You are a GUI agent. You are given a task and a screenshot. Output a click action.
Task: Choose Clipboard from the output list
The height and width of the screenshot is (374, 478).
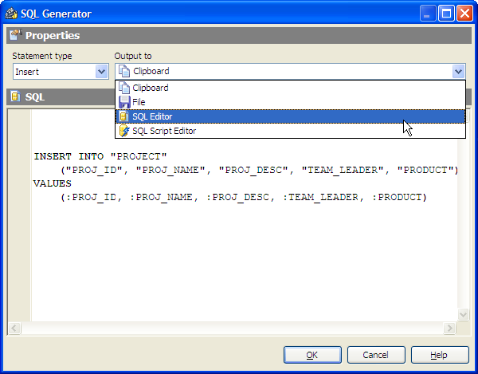point(150,88)
